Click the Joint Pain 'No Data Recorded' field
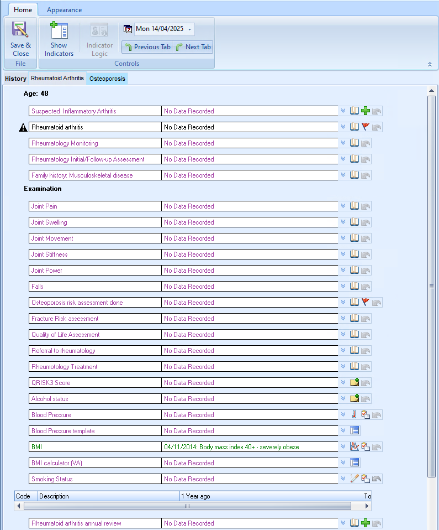The image size is (439, 530). 250,206
